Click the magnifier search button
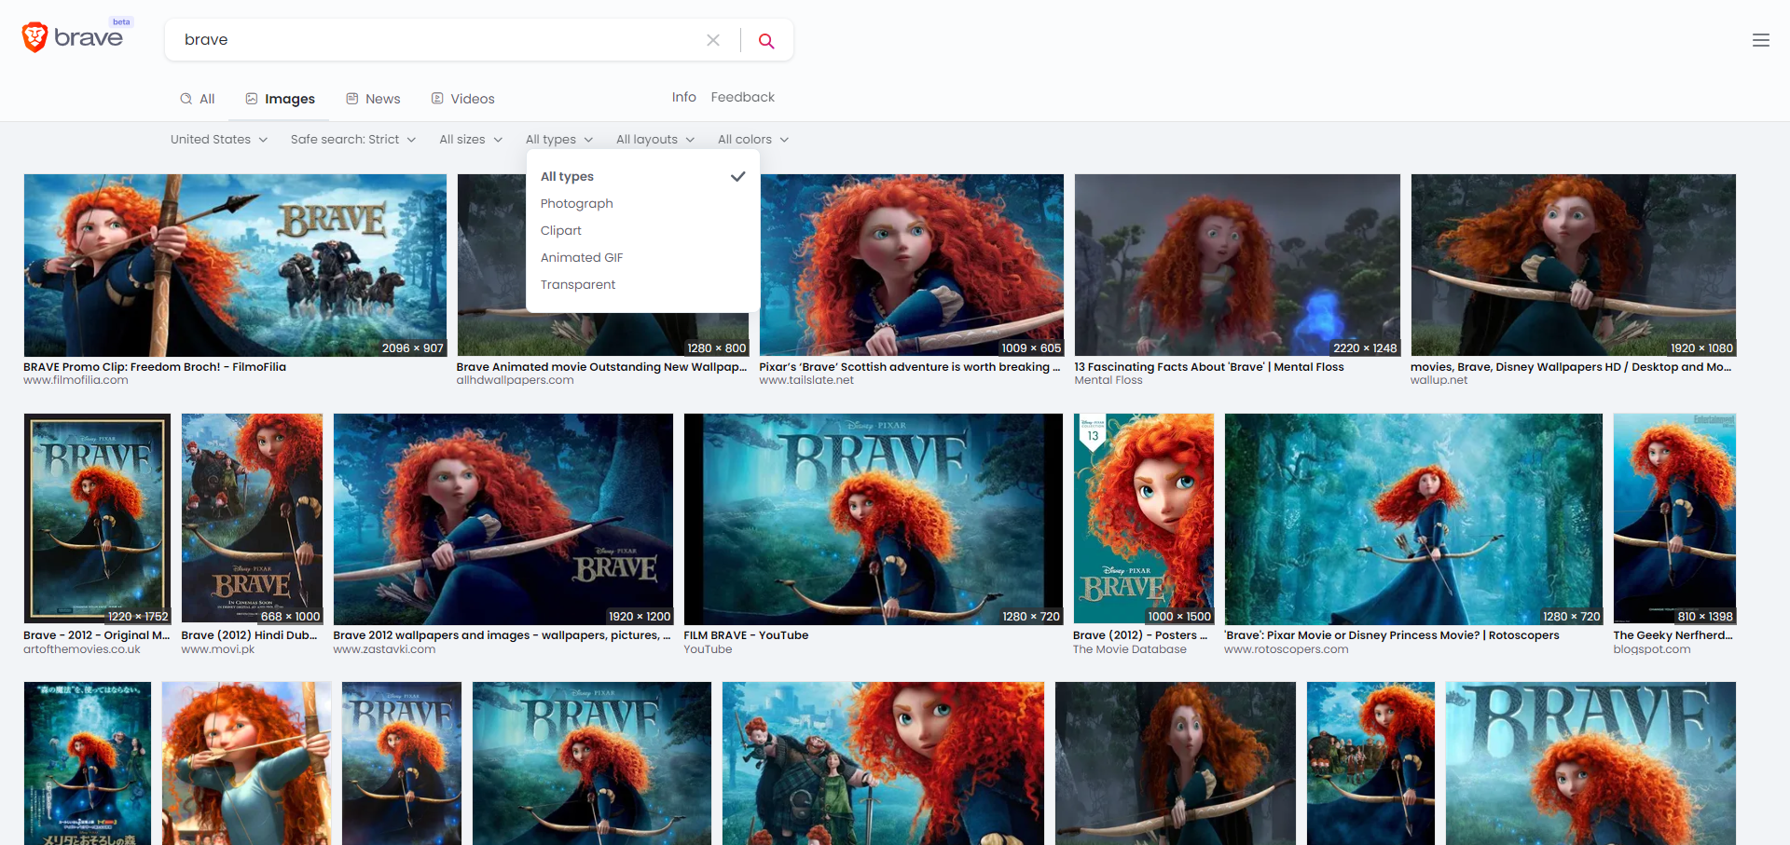The image size is (1790, 845). (766, 40)
